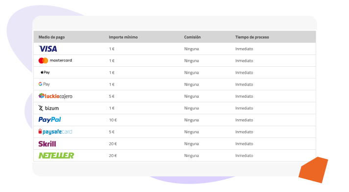Click 'Ninguna' in the luckiacajero row

pyautogui.click(x=192, y=96)
